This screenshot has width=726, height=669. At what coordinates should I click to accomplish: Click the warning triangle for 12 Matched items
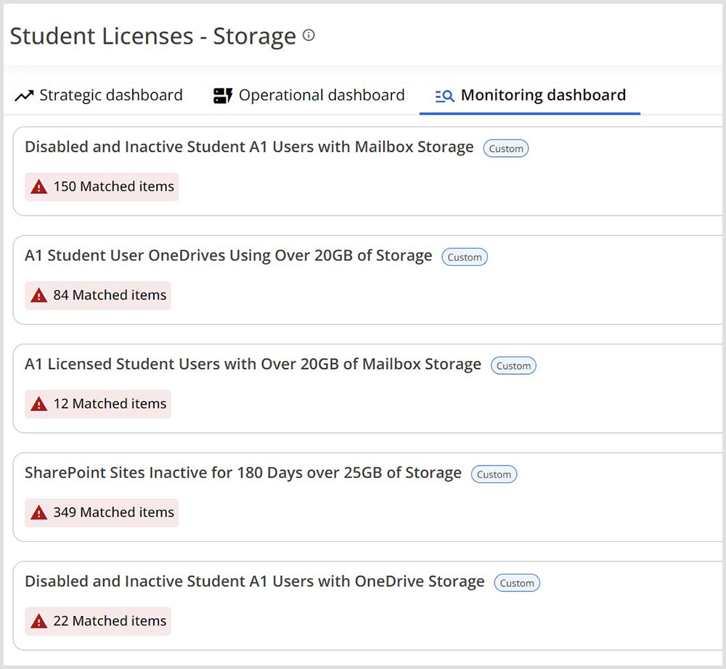click(40, 403)
